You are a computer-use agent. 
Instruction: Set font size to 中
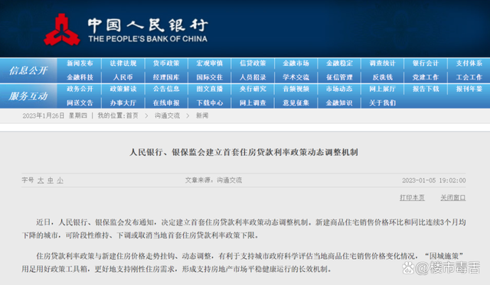[51, 180]
